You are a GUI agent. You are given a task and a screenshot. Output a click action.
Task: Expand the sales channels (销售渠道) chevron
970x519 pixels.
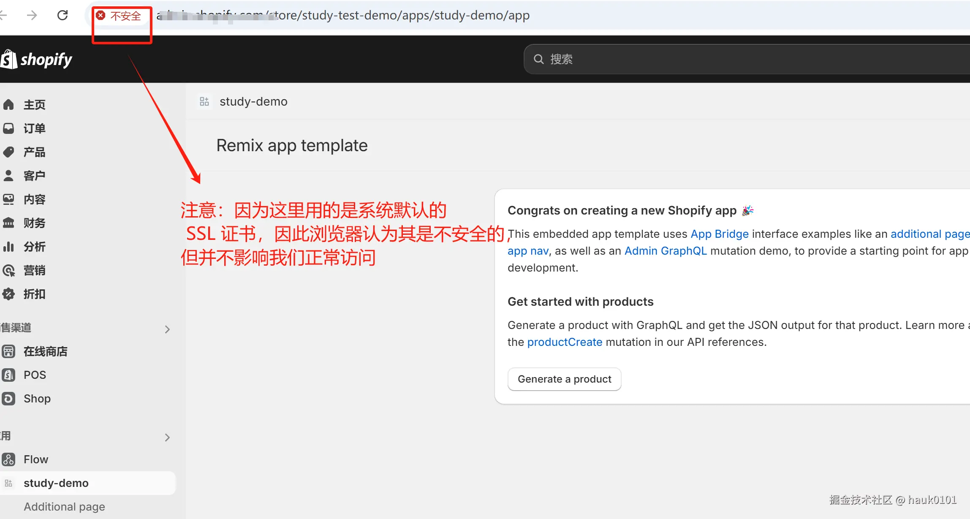point(167,329)
